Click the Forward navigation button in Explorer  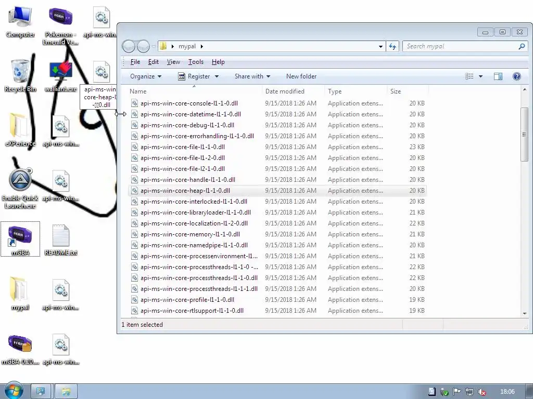(x=143, y=46)
